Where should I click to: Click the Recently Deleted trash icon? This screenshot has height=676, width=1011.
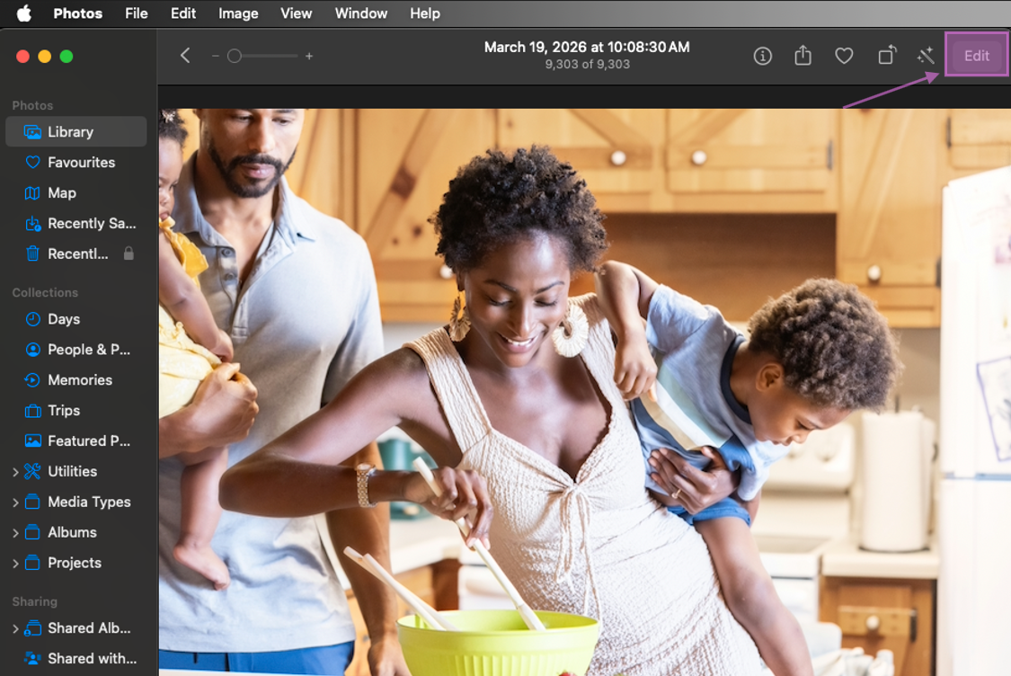pos(32,253)
